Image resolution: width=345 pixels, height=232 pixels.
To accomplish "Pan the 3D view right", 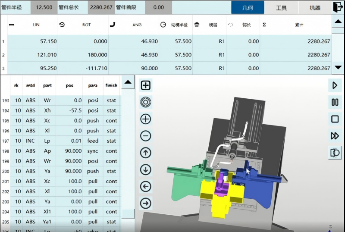I will [146, 203].
